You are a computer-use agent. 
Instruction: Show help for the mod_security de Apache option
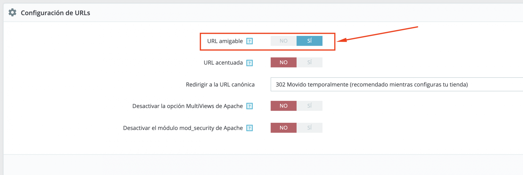coord(250,128)
